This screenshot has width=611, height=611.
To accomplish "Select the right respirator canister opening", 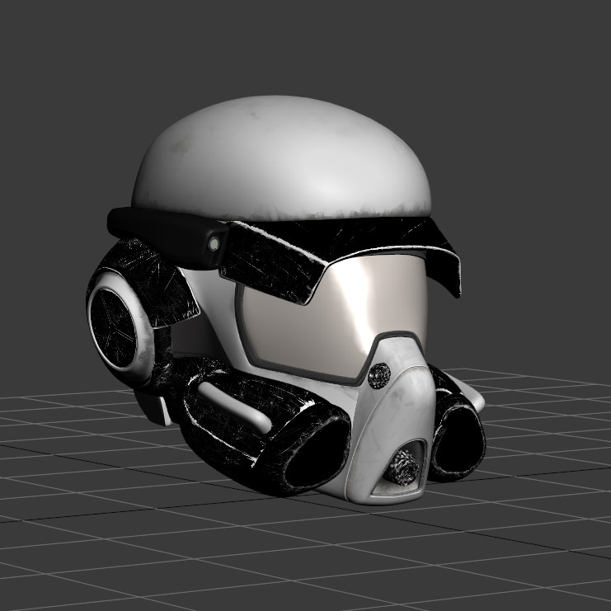I will [x=459, y=440].
